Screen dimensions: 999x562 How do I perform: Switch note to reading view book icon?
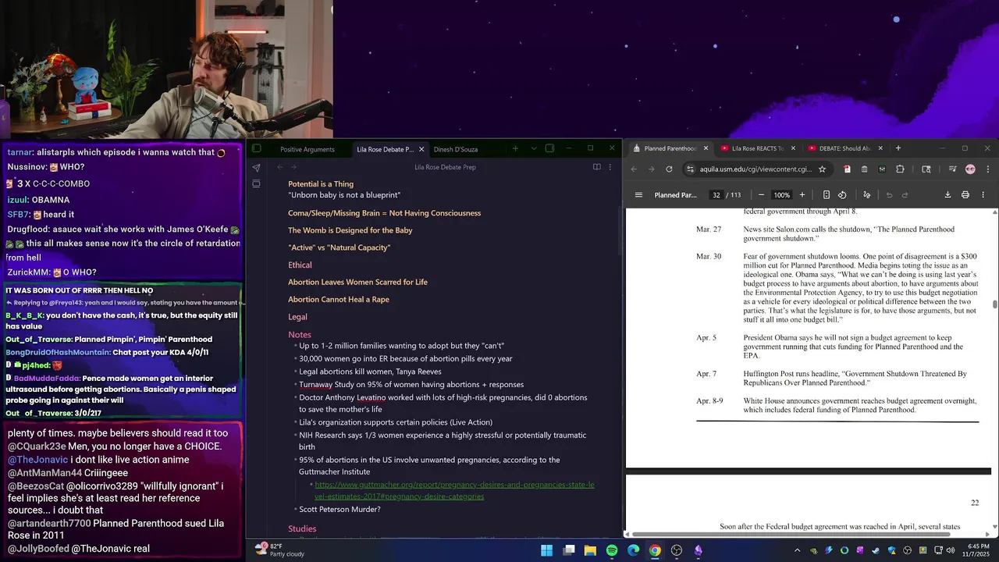pyautogui.click(x=597, y=167)
